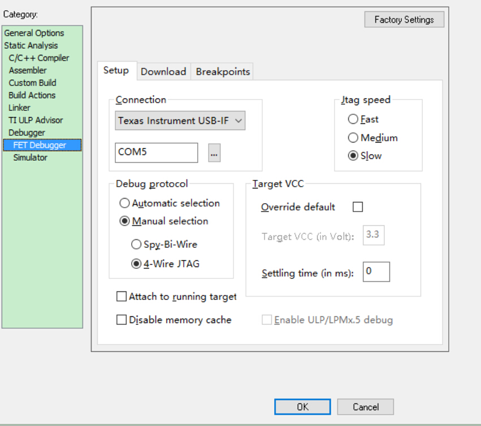Enable Override default Target VCC
This screenshot has height=426, width=481.
click(357, 207)
